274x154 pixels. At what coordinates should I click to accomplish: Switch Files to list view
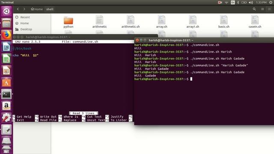coord(262,9)
